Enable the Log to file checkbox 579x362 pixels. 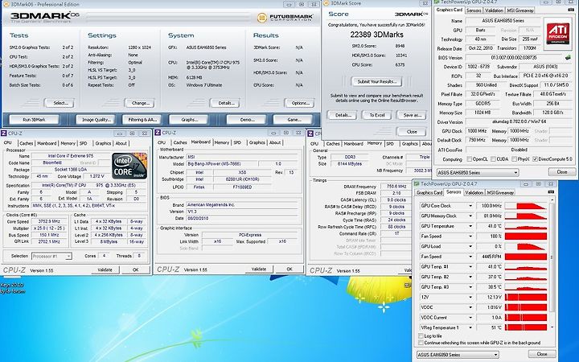pyautogui.click(x=421, y=335)
